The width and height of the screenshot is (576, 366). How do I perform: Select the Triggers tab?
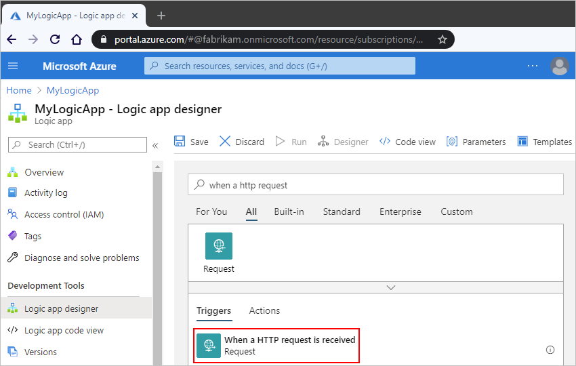click(x=213, y=310)
